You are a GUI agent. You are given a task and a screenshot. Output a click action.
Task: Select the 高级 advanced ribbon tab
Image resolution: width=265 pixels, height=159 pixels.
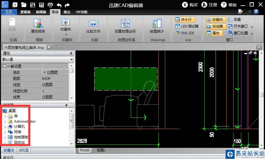coord(55,12)
